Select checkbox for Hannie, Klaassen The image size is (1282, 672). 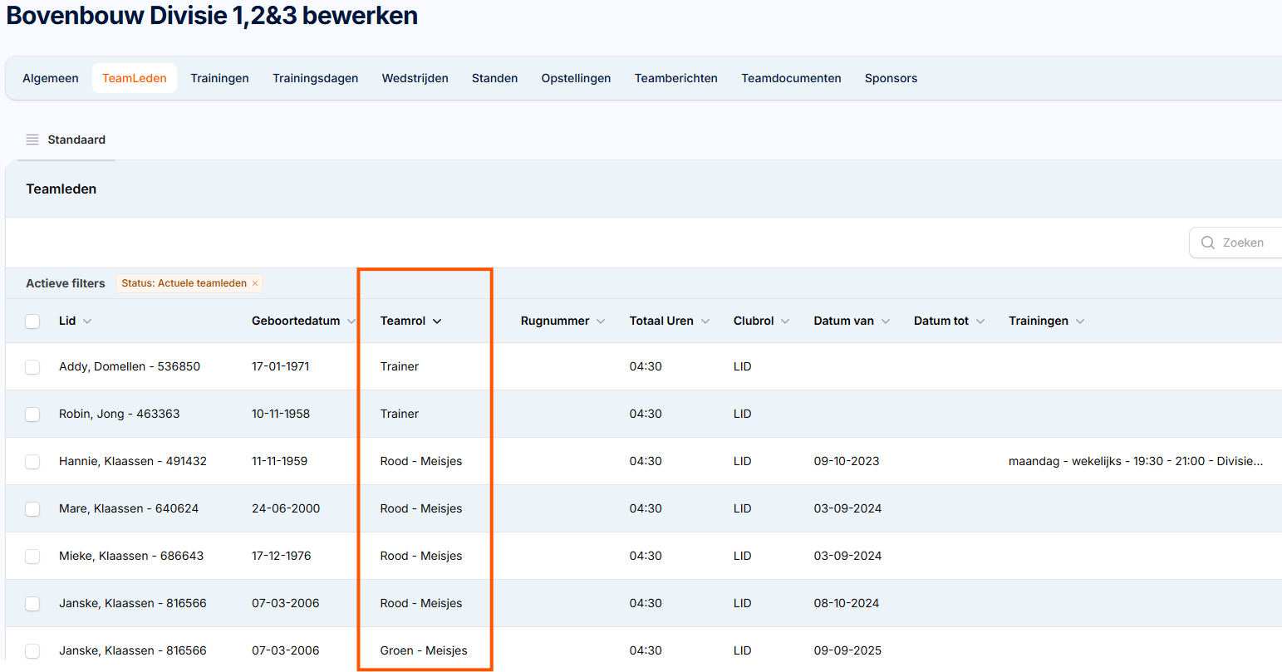click(x=32, y=462)
